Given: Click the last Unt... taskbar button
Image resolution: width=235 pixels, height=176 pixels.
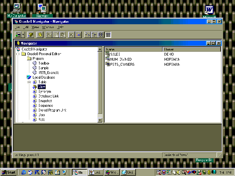Looking at the screenshot, I should tap(128, 172).
